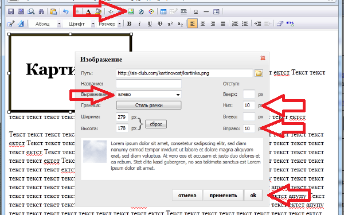Image resolution: width=344 pixels, height=215 pixels.
Task: Insert a horizontal rule line icon
Action: pos(206,11)
